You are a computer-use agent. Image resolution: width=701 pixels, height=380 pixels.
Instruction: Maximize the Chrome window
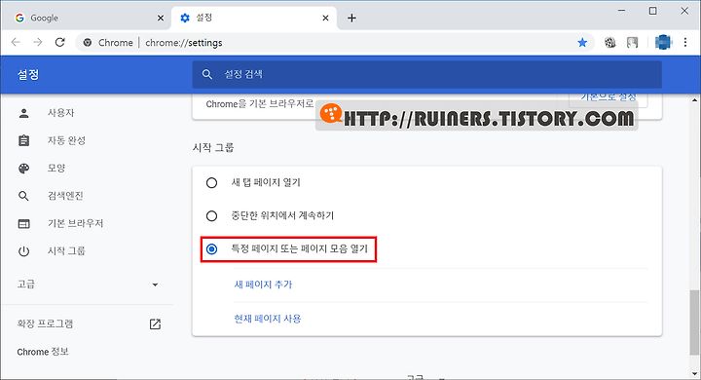[x=652, y=11]
